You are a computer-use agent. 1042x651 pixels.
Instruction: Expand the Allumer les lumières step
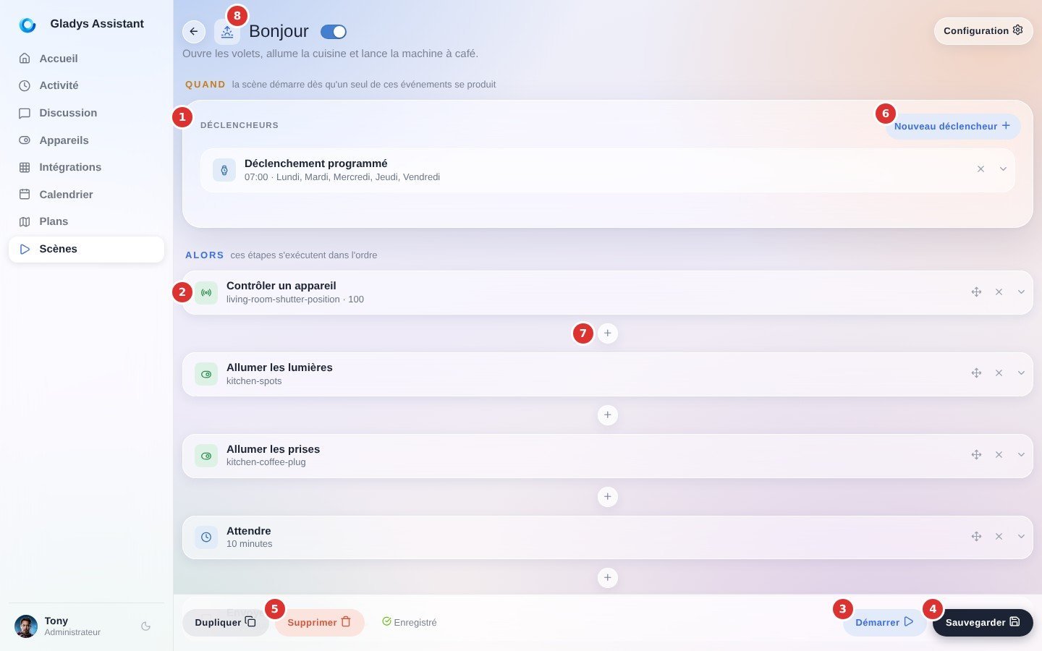[1021, 373]
